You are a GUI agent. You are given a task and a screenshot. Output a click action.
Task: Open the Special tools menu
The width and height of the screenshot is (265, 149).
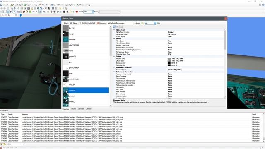(58, 5)
